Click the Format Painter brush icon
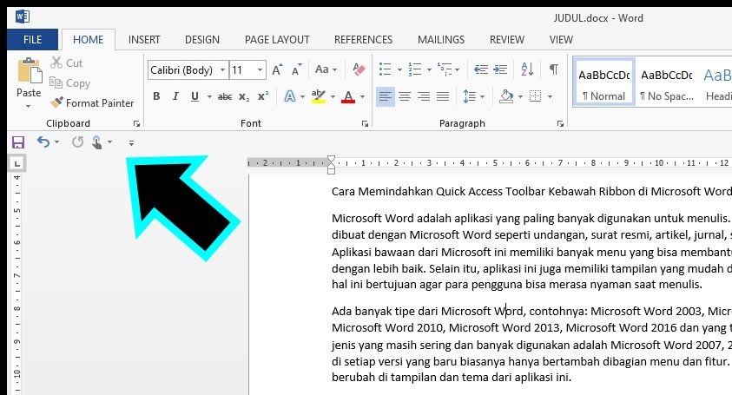Screen dimensions: 732x395 [57, 103]
